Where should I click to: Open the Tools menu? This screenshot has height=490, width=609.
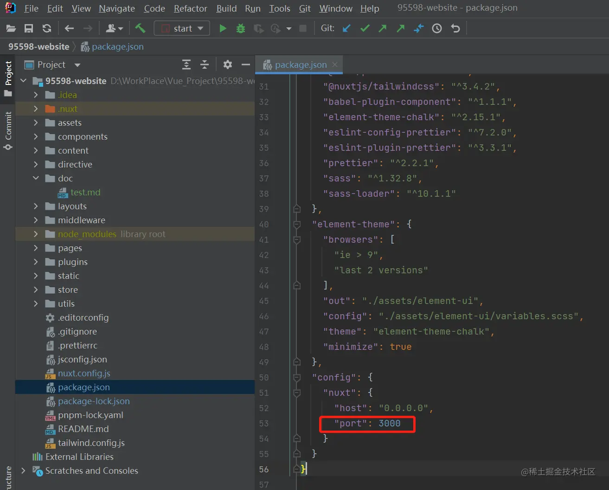coord(280,8)
